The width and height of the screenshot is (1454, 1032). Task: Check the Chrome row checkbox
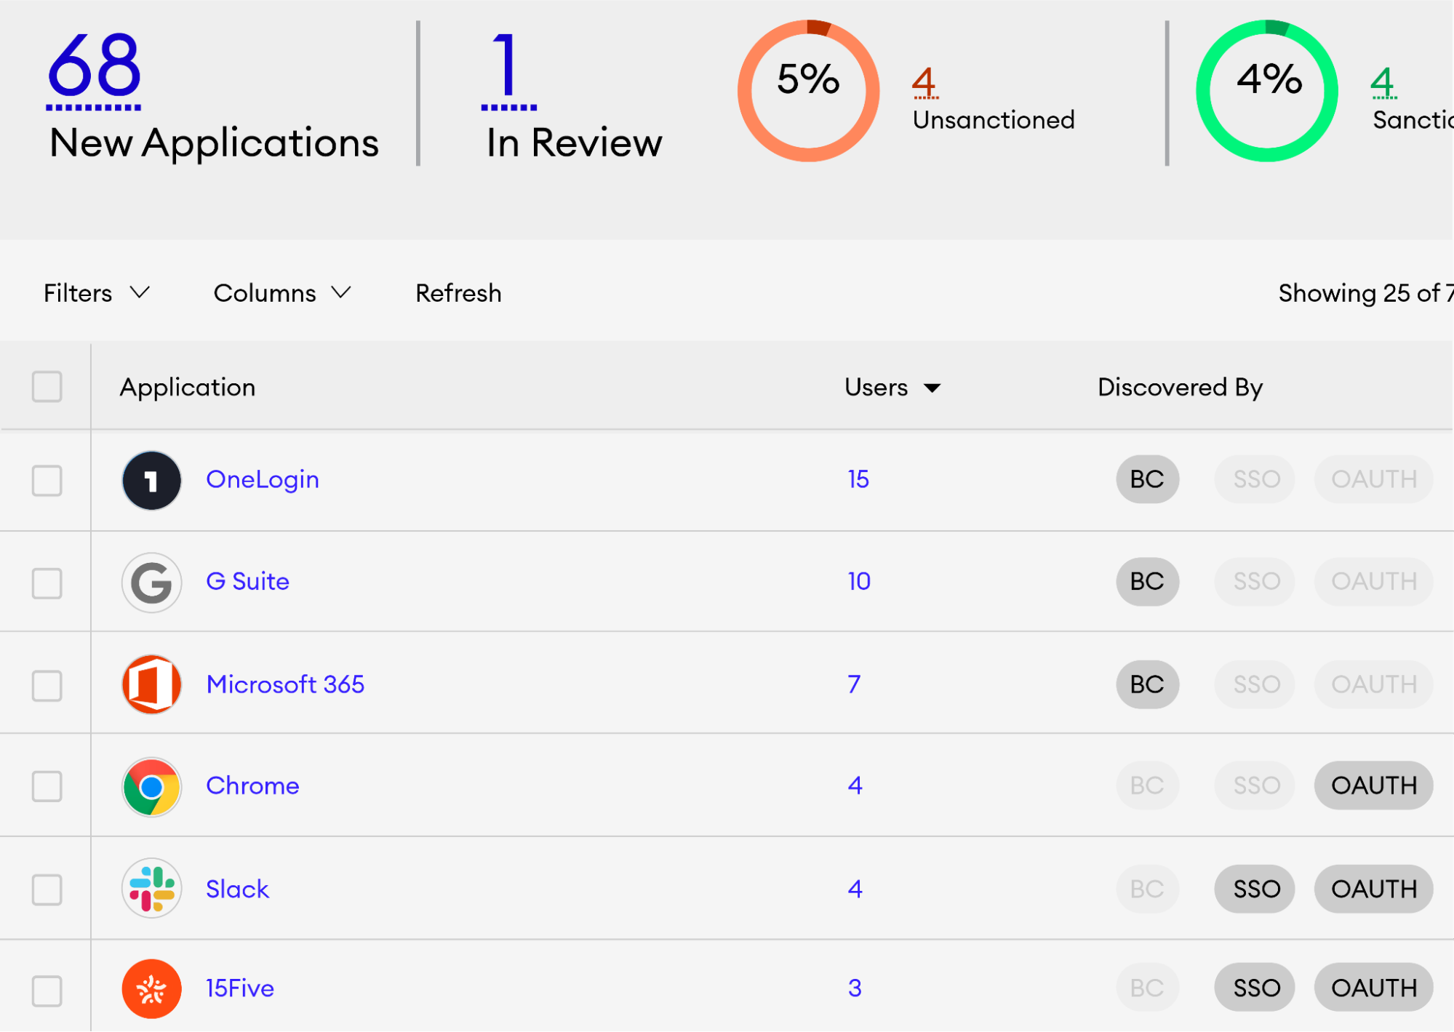pos(47,787)
